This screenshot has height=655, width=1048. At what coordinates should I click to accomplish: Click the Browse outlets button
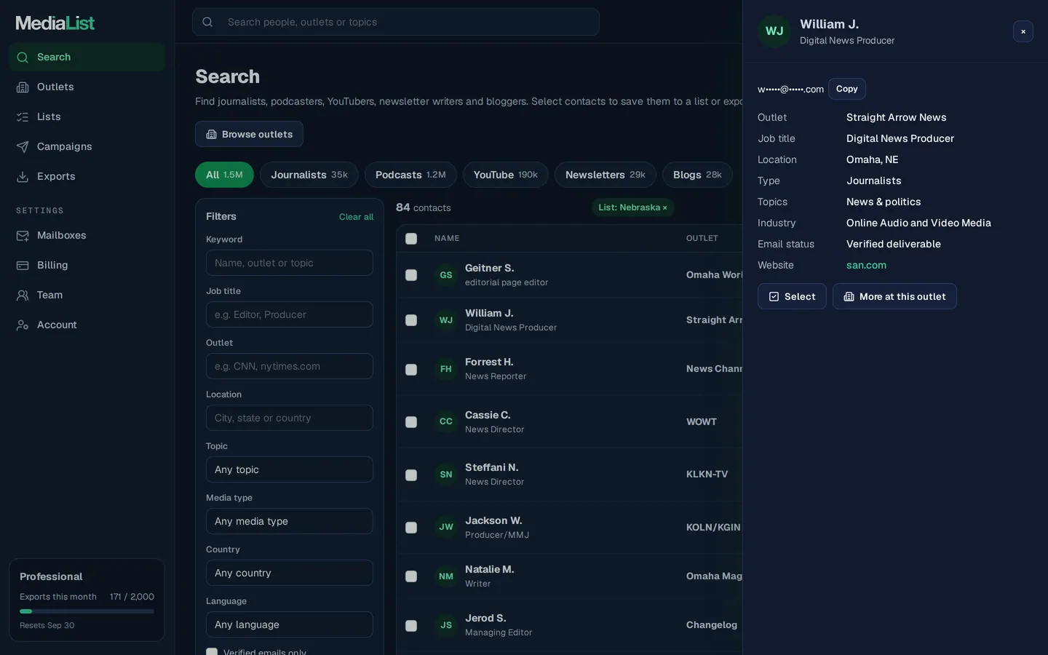[x=249, y=134]
